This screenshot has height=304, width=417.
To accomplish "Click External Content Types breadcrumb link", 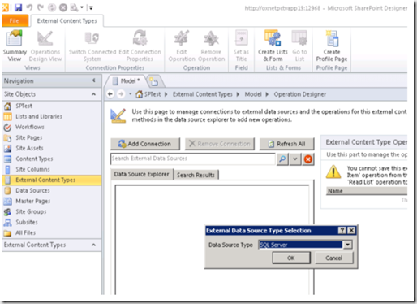I will (203, 94).
